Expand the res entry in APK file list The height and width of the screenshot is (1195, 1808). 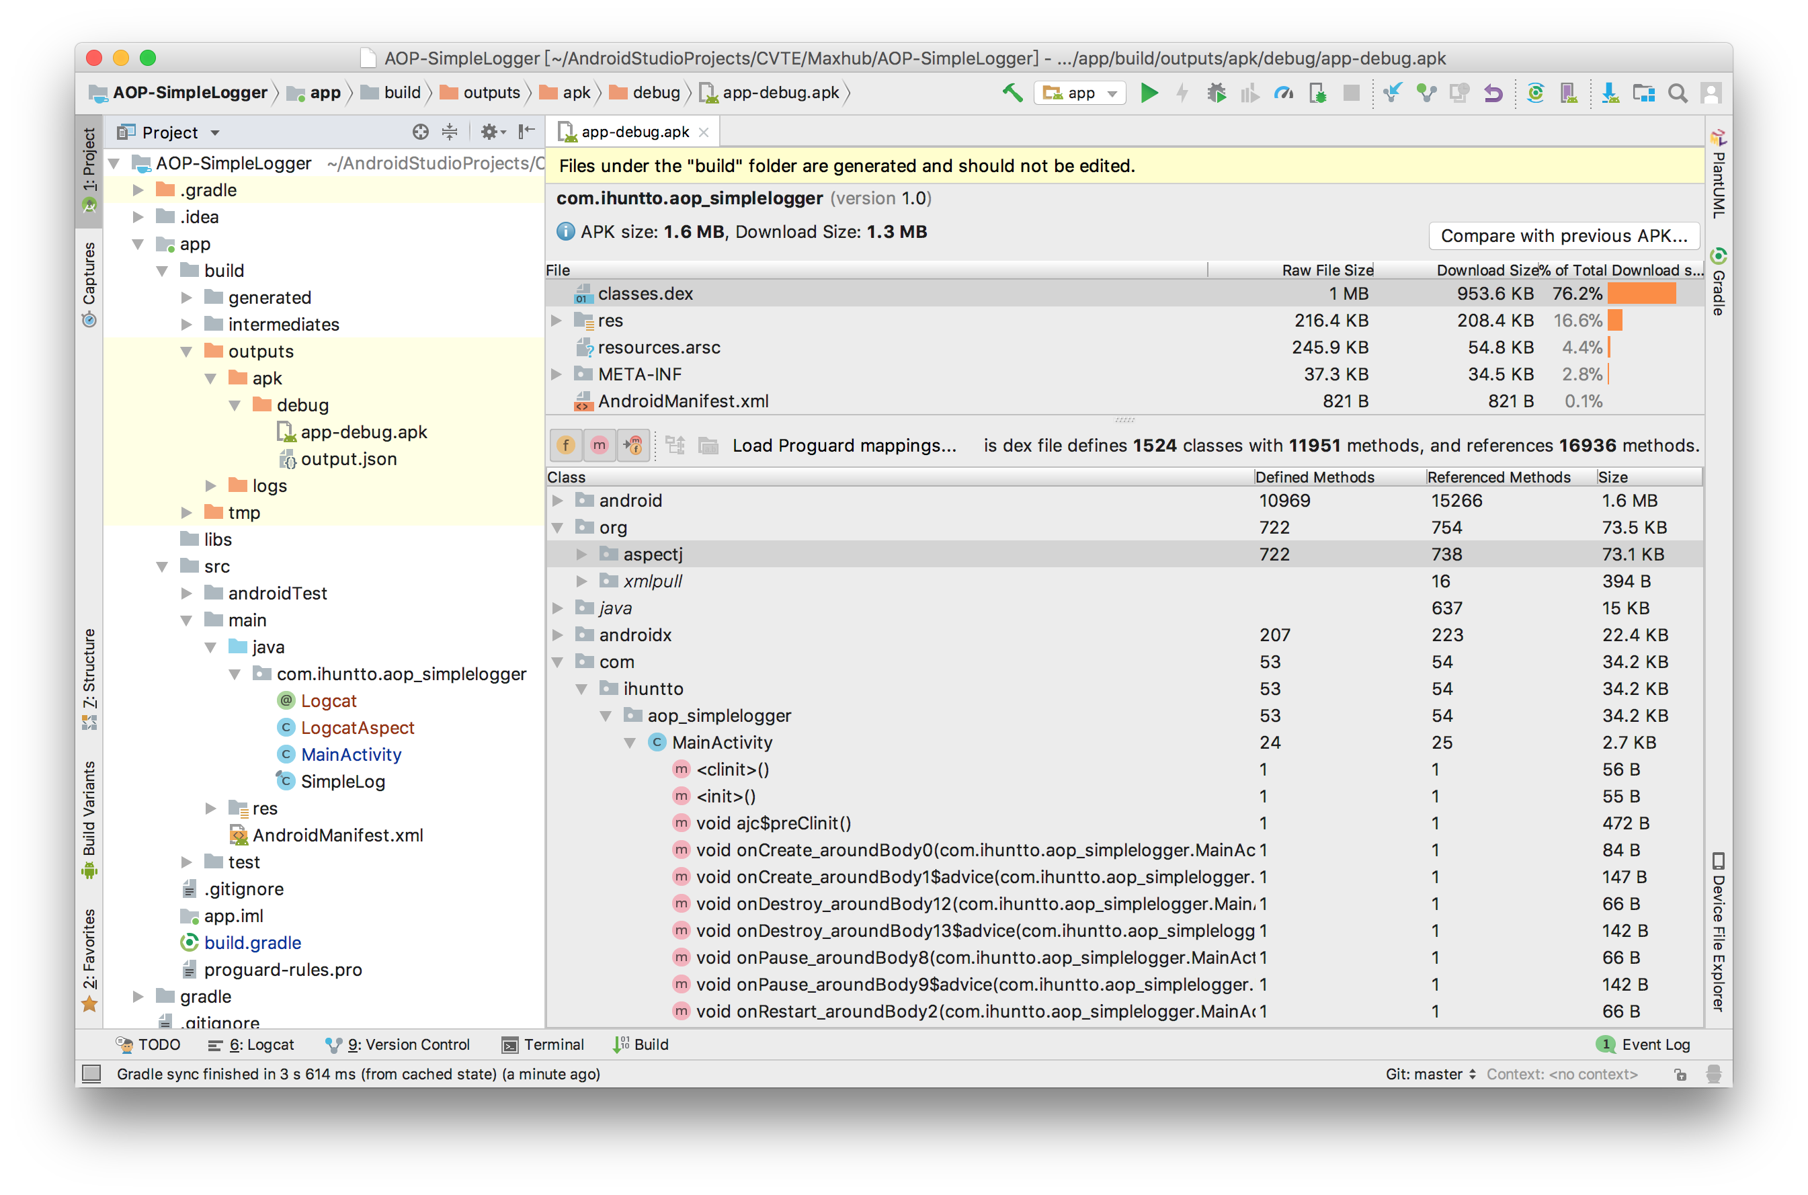(x=557, y=320)
